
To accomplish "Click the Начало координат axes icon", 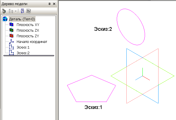I will 12,42.
